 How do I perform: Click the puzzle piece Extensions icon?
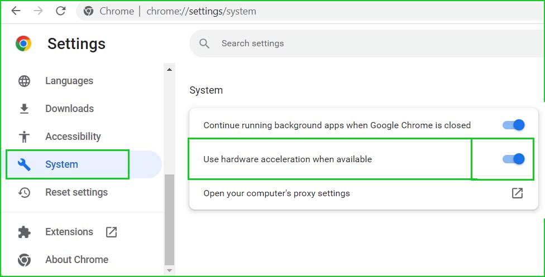click(x=24, y=232)
